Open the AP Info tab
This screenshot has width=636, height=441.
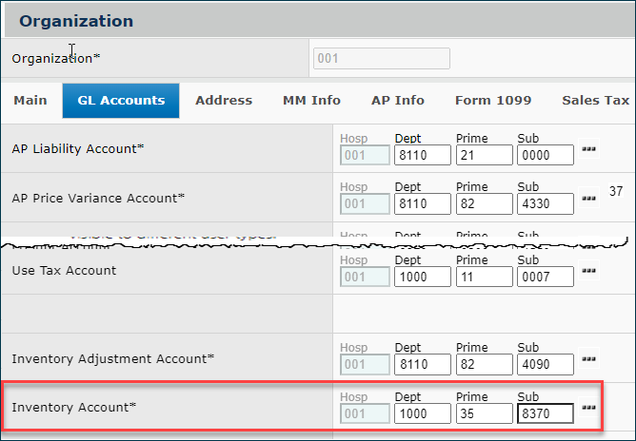pyautogui.click(x=396, y=100)
